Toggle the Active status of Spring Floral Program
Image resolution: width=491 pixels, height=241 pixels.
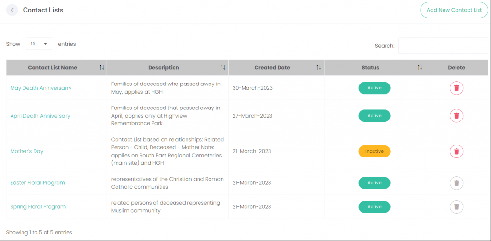[374, 207]
